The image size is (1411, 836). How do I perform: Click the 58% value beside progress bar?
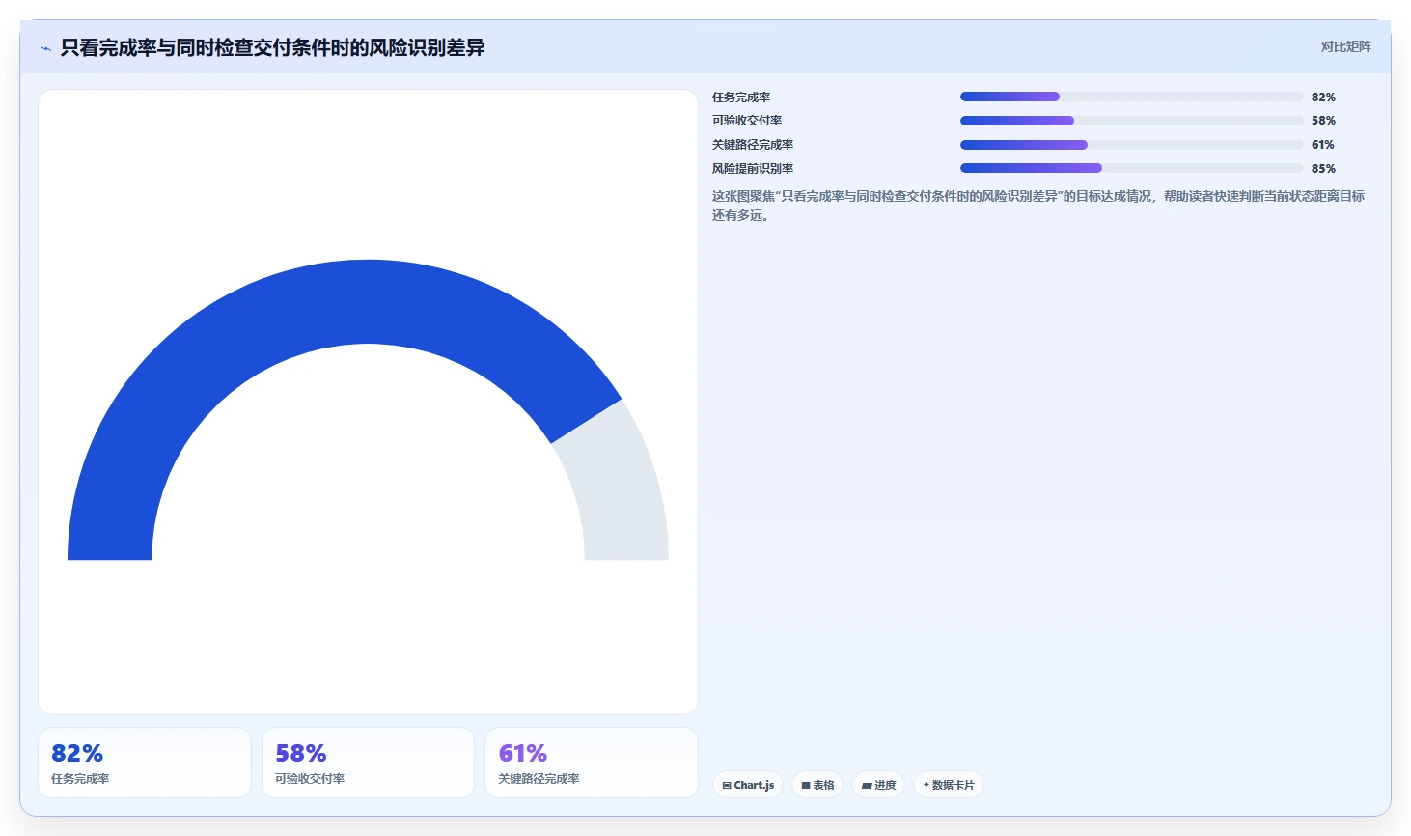tap(1323, 121)
